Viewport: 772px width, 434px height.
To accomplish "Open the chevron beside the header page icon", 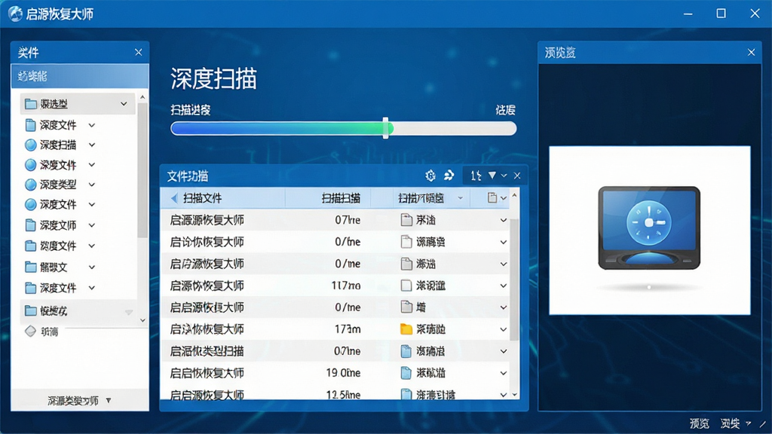I will coord(504,198).
